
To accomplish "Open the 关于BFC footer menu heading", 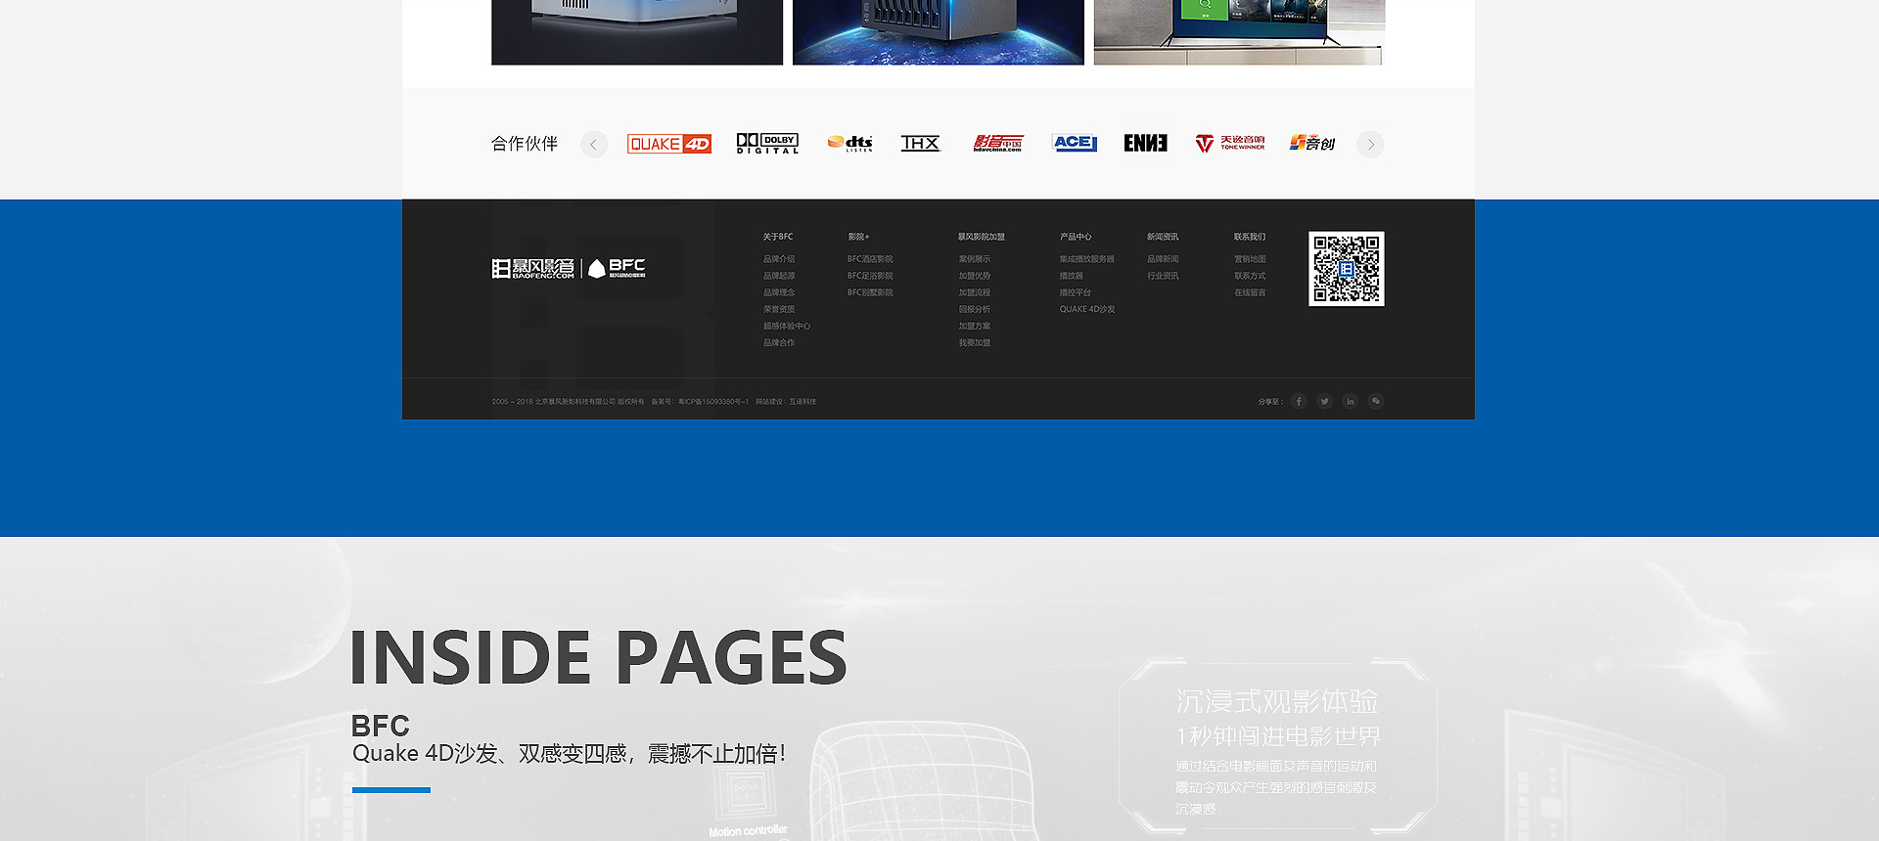I will [778, 237].
